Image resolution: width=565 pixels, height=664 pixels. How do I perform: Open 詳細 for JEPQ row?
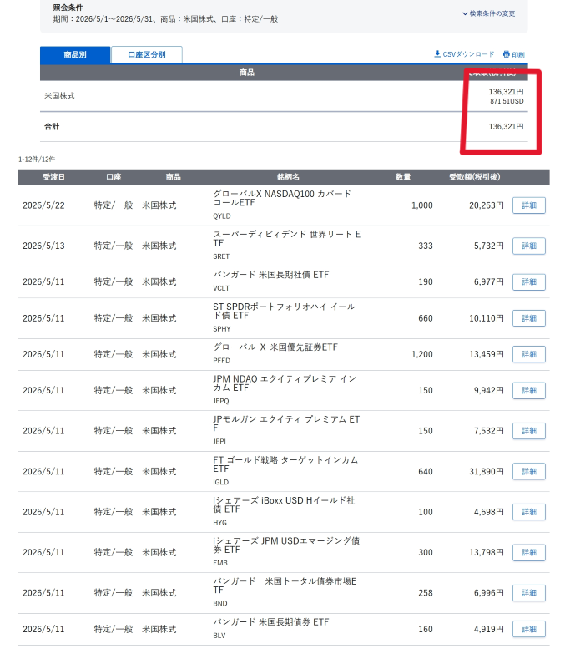[528, 390]
